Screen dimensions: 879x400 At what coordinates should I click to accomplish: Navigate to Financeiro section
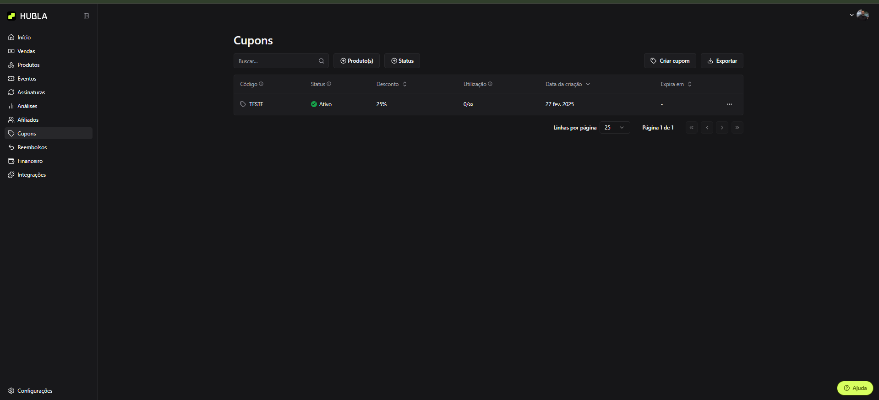30,161
